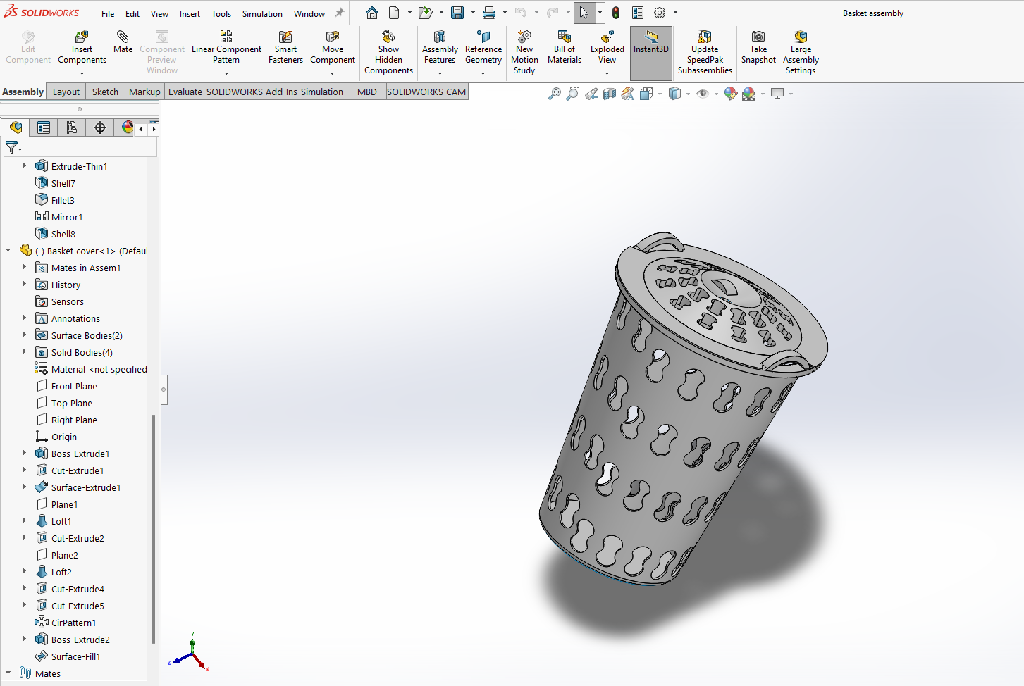Select Front Plane in tree
This screenshot has width=1024, height=686.
[x=74, y=386]
